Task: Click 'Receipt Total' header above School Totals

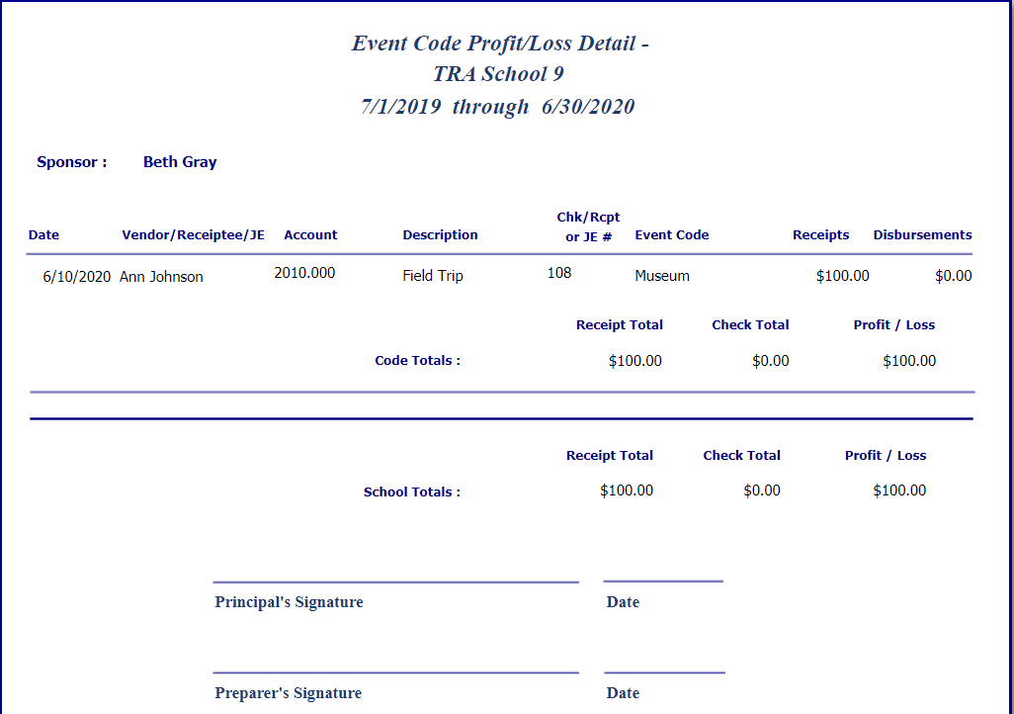Action: 610,456
